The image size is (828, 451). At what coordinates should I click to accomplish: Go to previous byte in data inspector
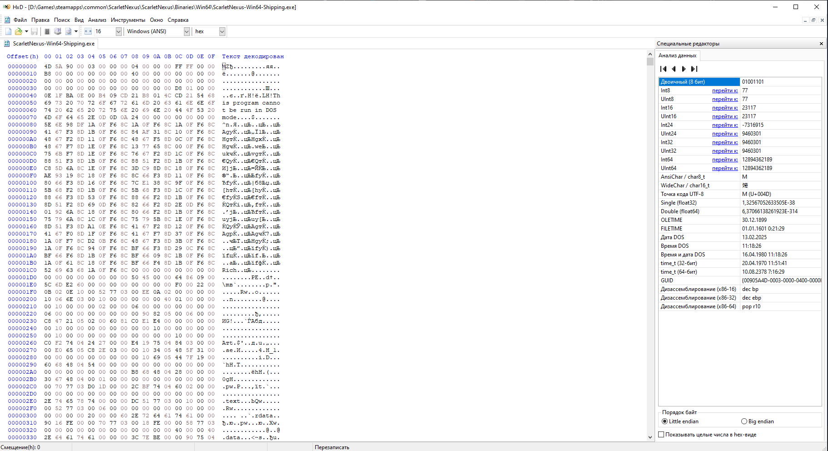[674, 69]
